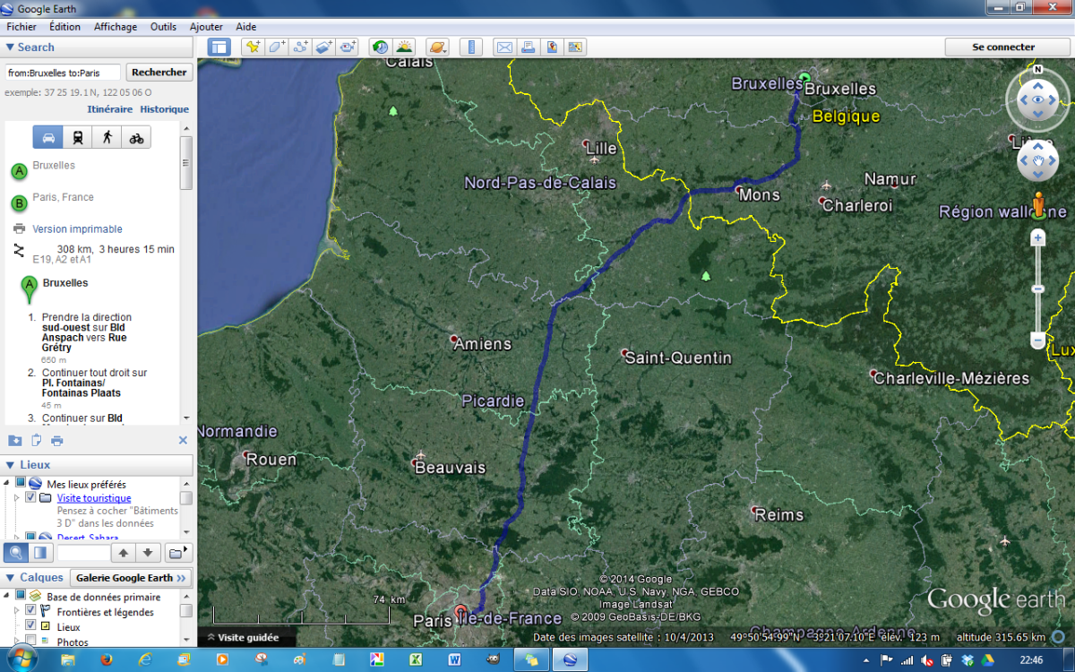Screen dimensions: 1075x672
Task: Copy search results to My Places folder
Action: (x=15, y=440)
